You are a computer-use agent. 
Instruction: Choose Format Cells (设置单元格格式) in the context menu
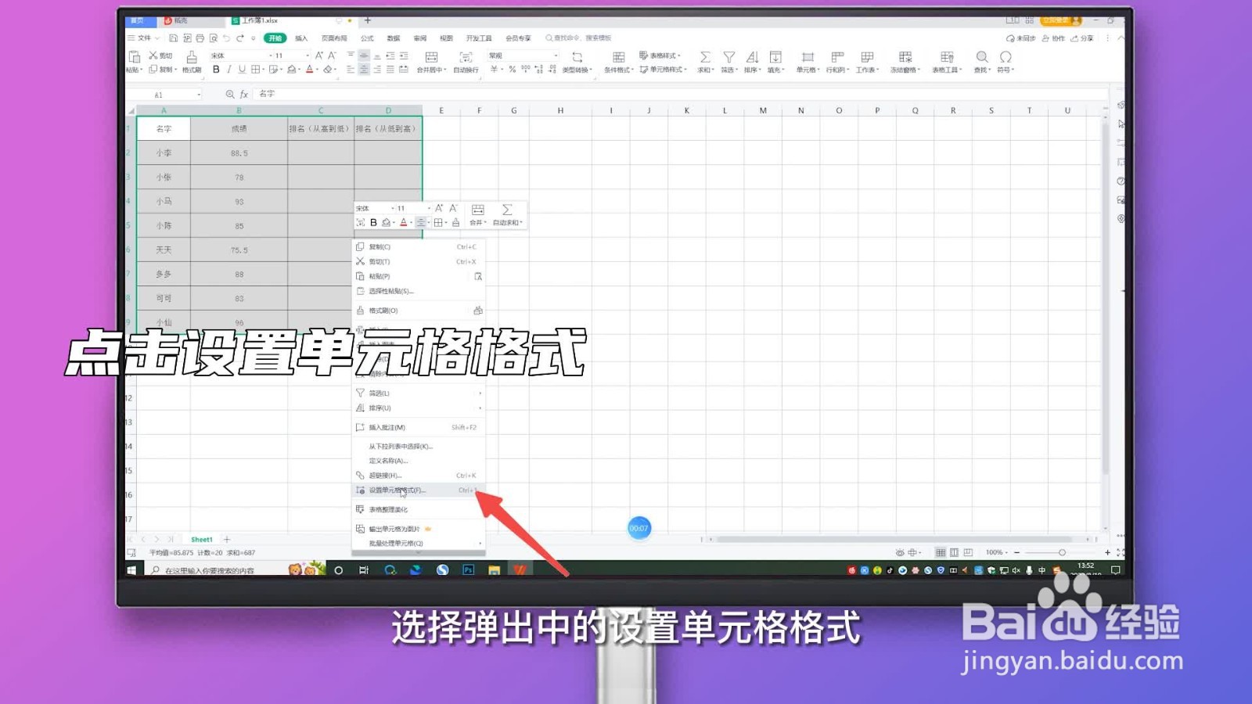point(419,490)
